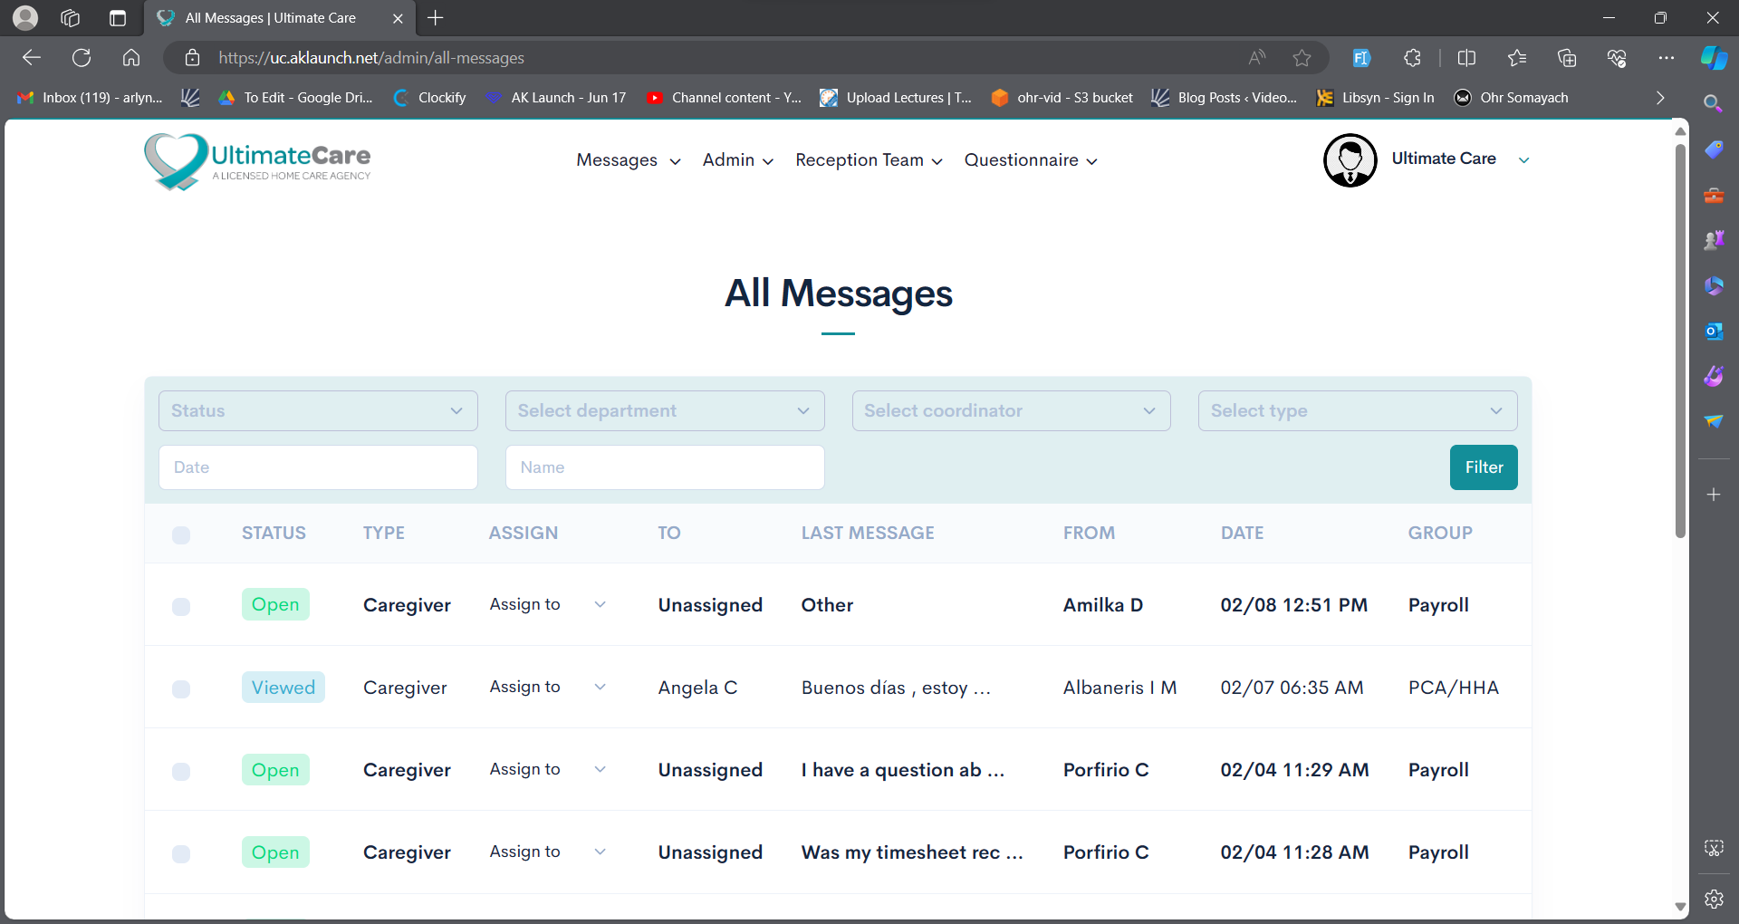This screenshot has height=924, width=1739.
Task: Open the sidebar Games chess icon
Action: point(1713,240)
